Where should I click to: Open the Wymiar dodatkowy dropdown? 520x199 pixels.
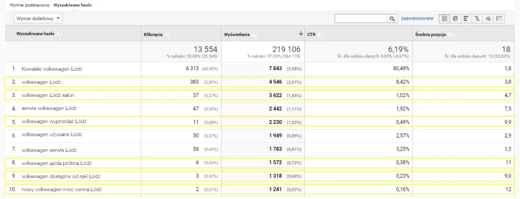click(38, 19)
